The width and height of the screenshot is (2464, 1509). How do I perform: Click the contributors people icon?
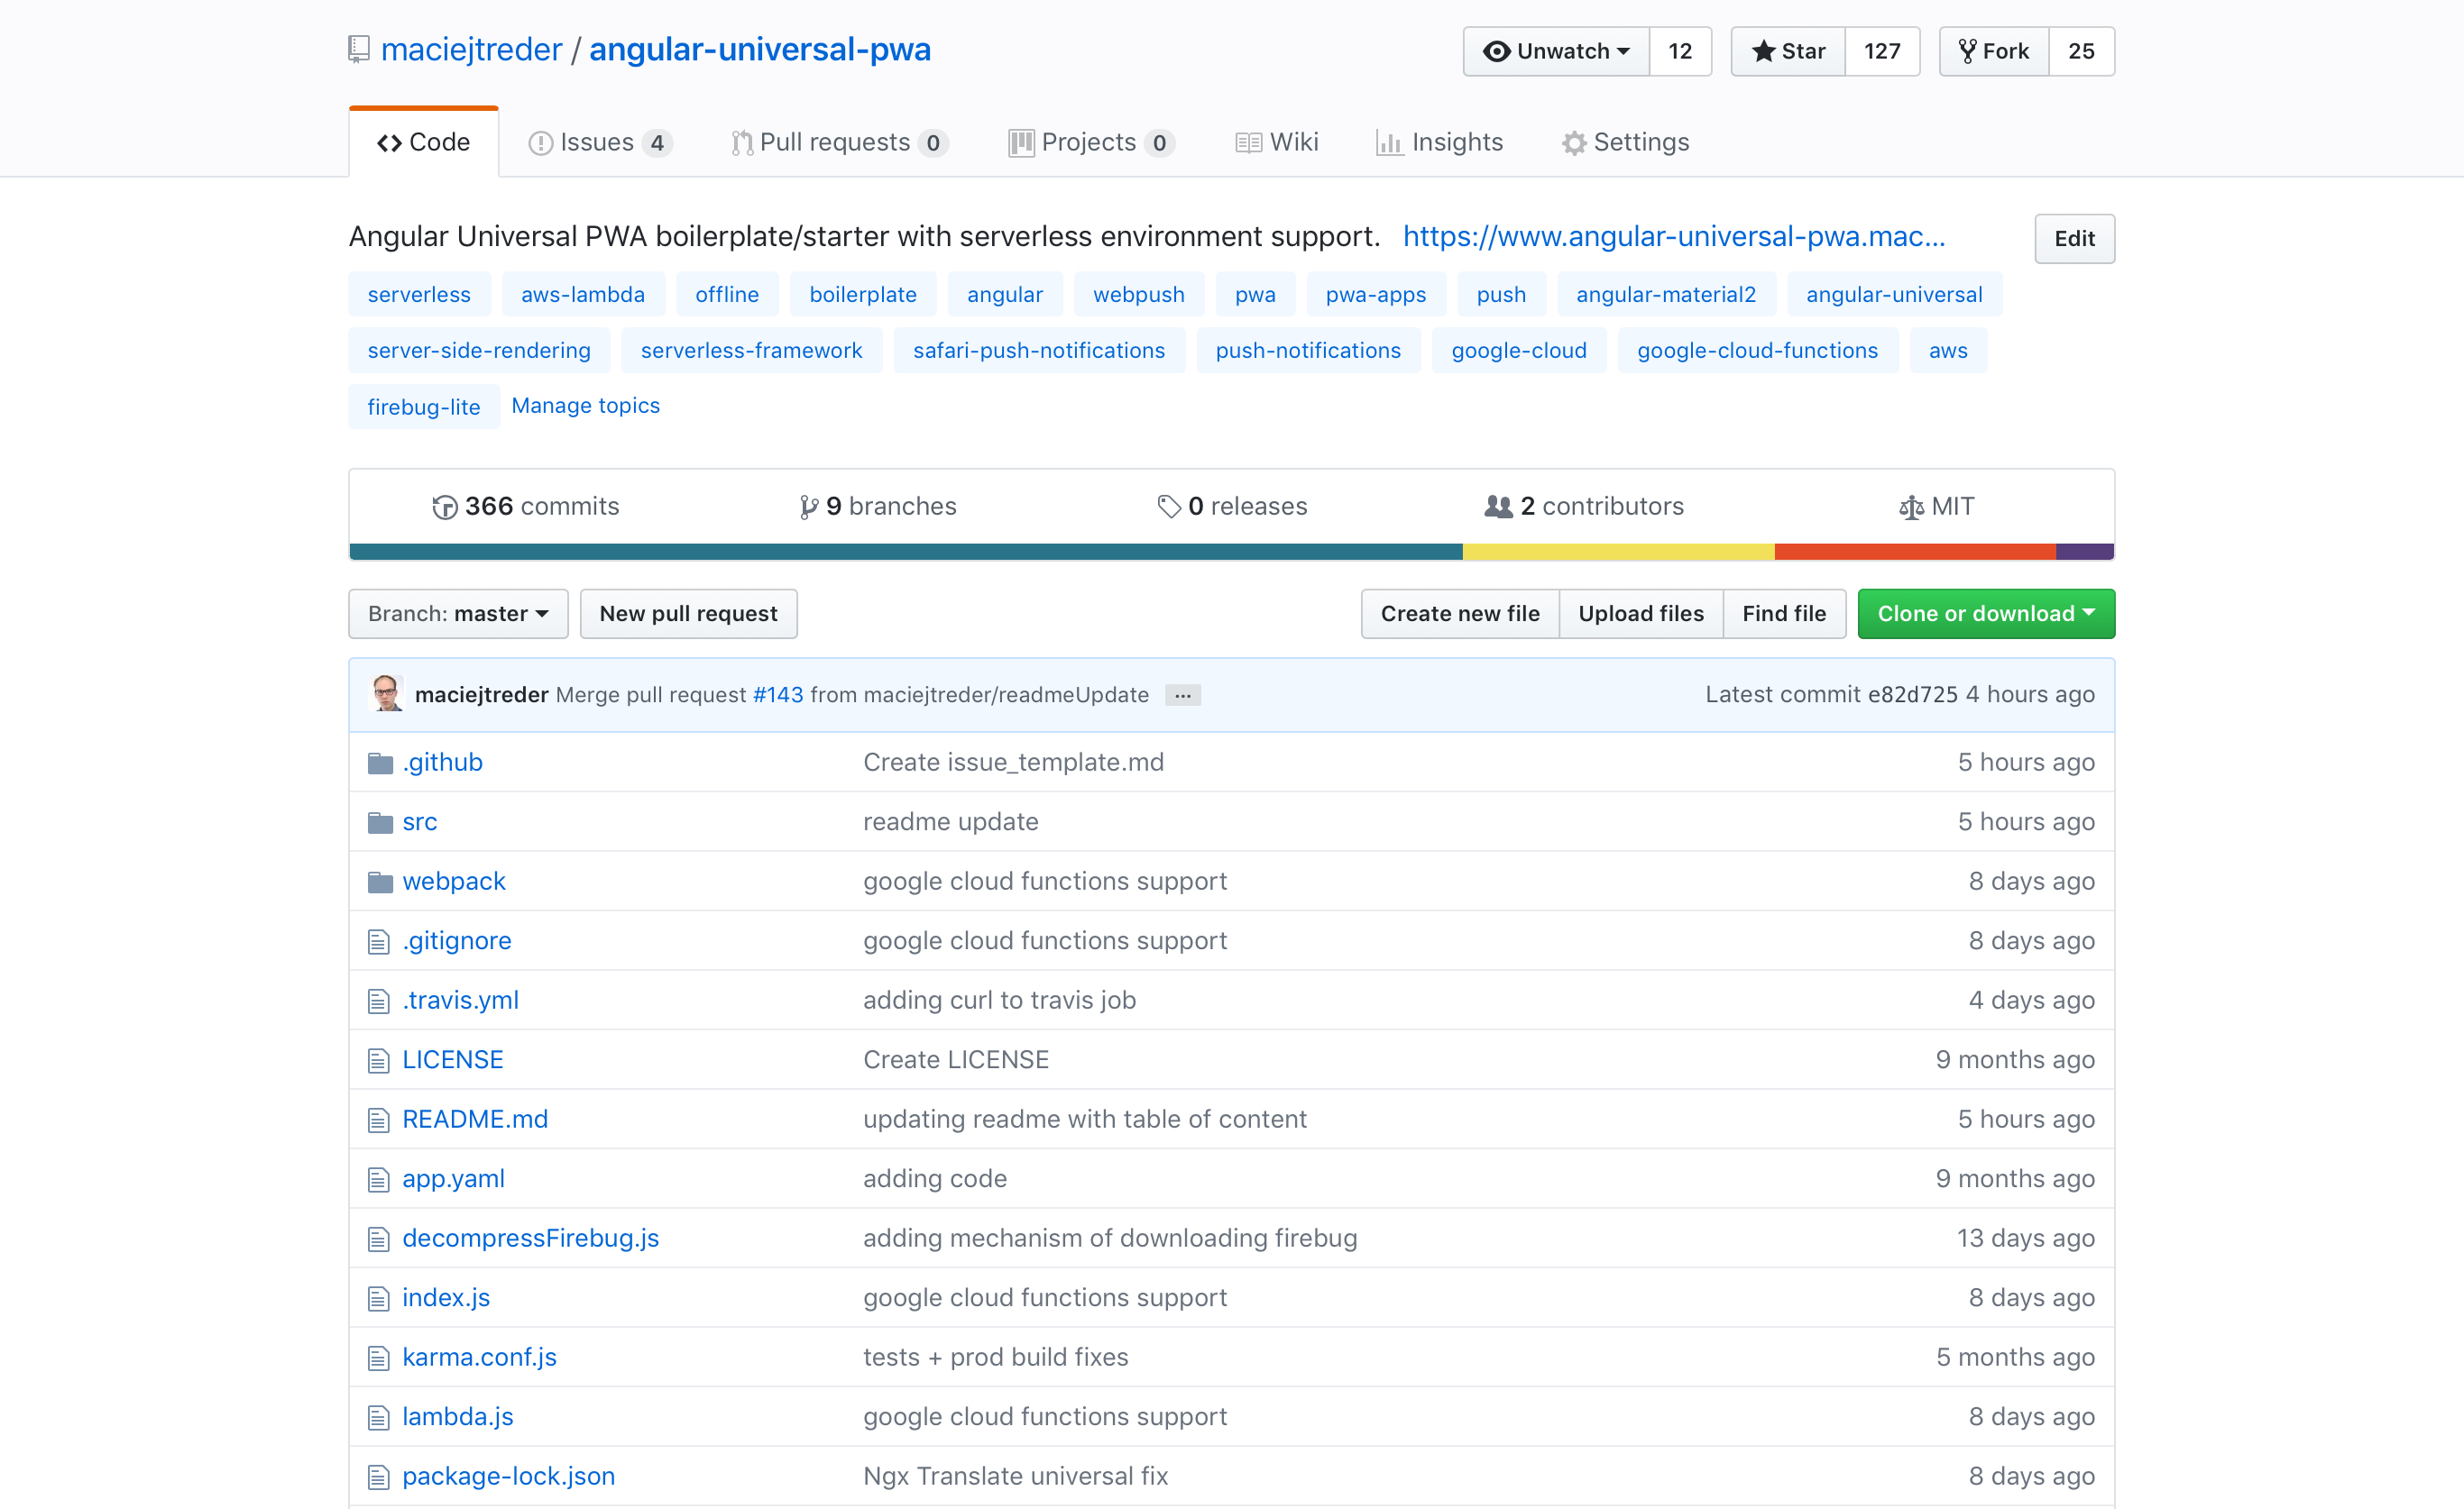pos(1498,507)
